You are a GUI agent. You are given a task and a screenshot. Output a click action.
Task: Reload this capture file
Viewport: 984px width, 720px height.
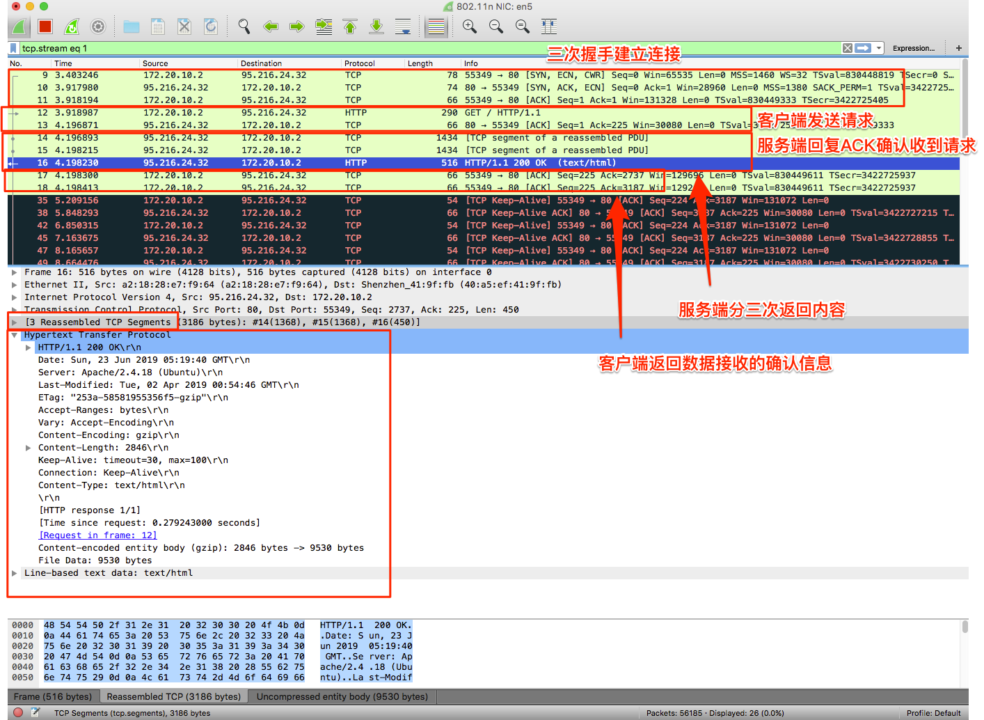click(x=210, y=27)
